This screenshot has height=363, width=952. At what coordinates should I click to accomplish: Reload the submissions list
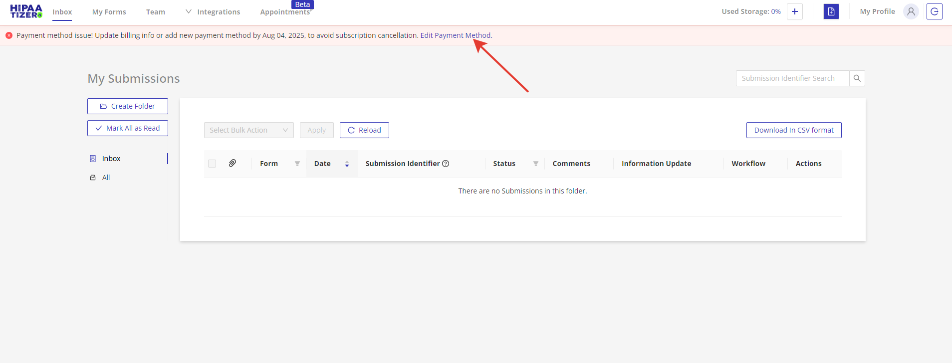pyautogui.click(x=364, y=130)
